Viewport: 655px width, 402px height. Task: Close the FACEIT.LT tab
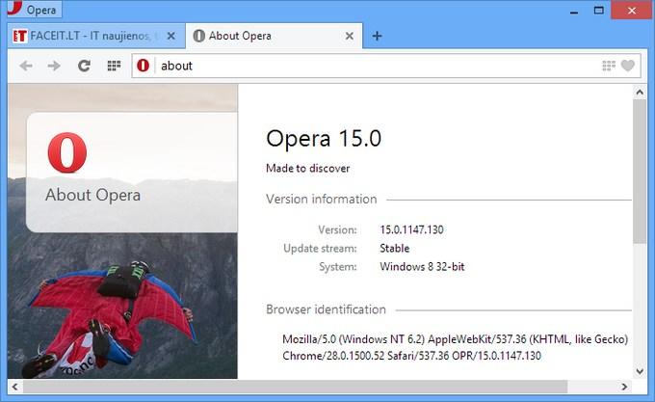[170, 36]
